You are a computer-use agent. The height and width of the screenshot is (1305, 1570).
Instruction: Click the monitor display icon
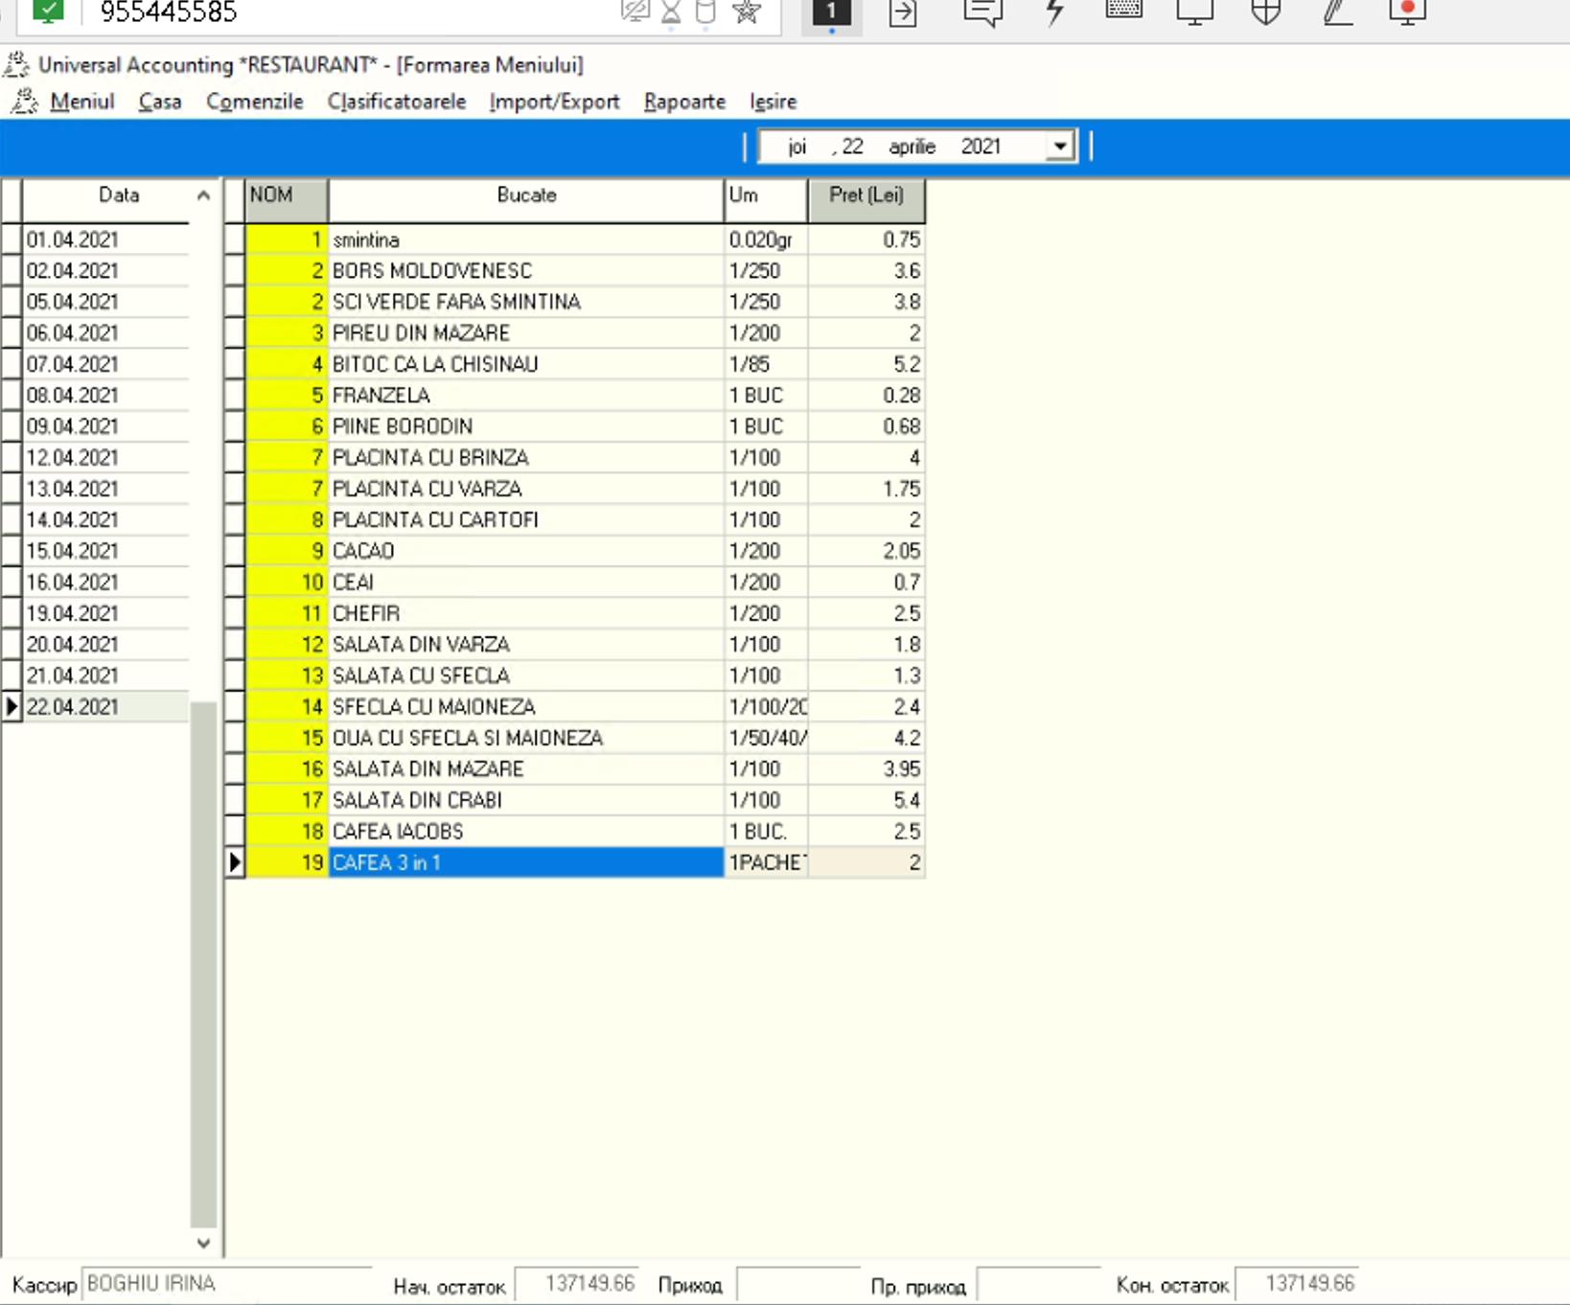tap(1195, 12)
